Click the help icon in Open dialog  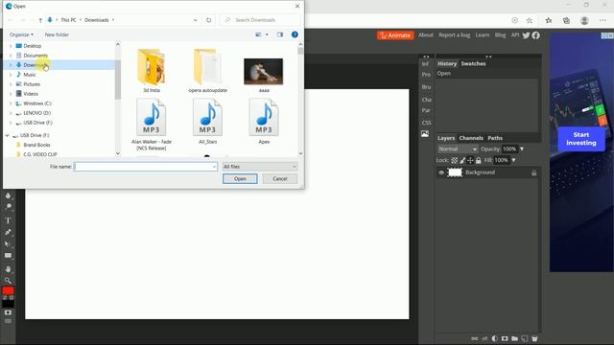(295, 34)
